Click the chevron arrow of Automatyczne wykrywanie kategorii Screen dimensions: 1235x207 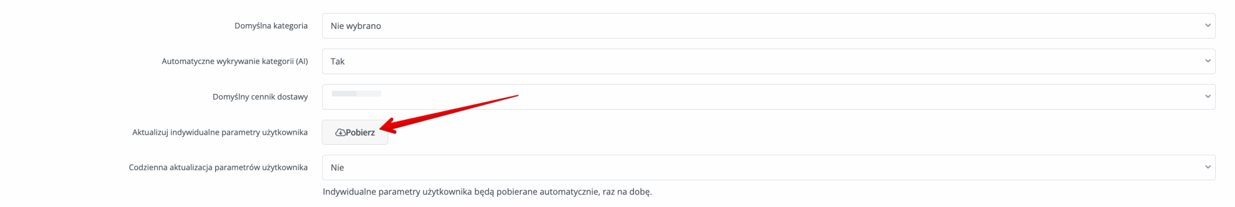pos(1208,61)
